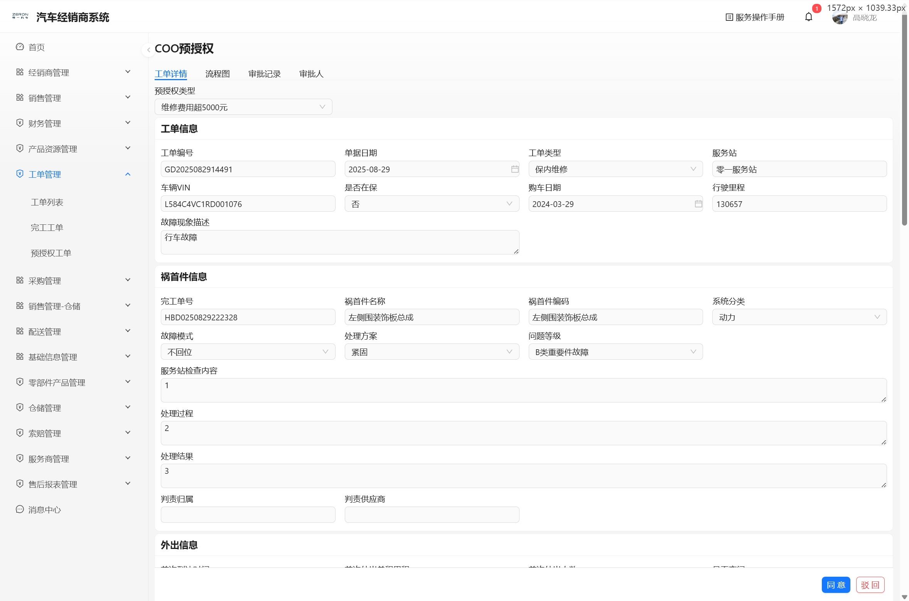Click the empty 判责归属 input field
The height and width of the screenshot is (601, 909).
(x=248, y=515)
